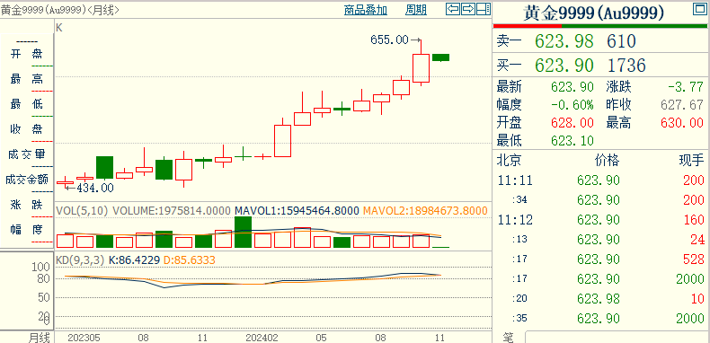Click the 655.00 high price marker
710x343 pixels.
[389, 40]
